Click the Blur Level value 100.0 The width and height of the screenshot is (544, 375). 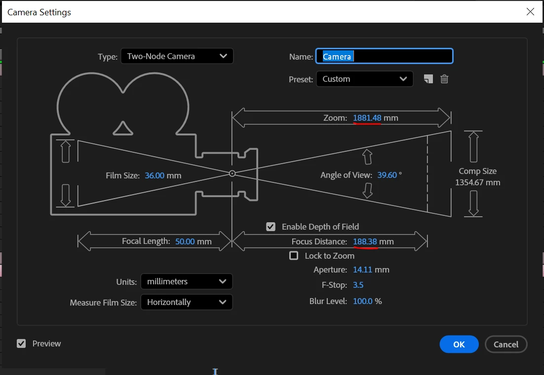pos(362,301)
